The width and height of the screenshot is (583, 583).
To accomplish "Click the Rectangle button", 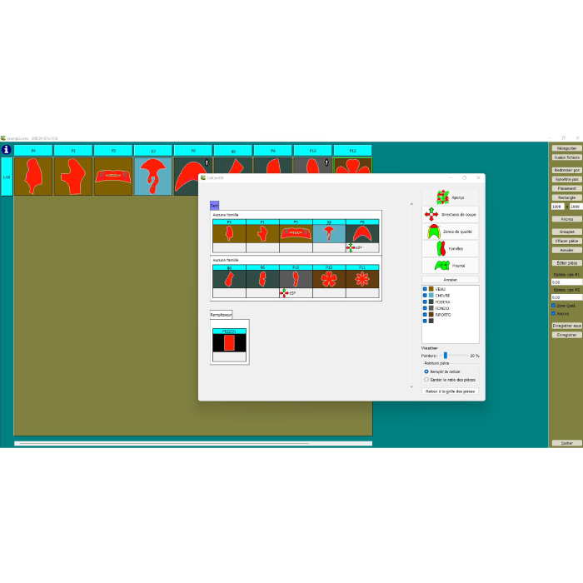I will coord(566,198).
